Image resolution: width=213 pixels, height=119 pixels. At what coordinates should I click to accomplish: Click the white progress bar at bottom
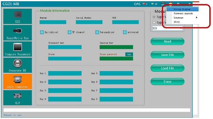(97, 110)
